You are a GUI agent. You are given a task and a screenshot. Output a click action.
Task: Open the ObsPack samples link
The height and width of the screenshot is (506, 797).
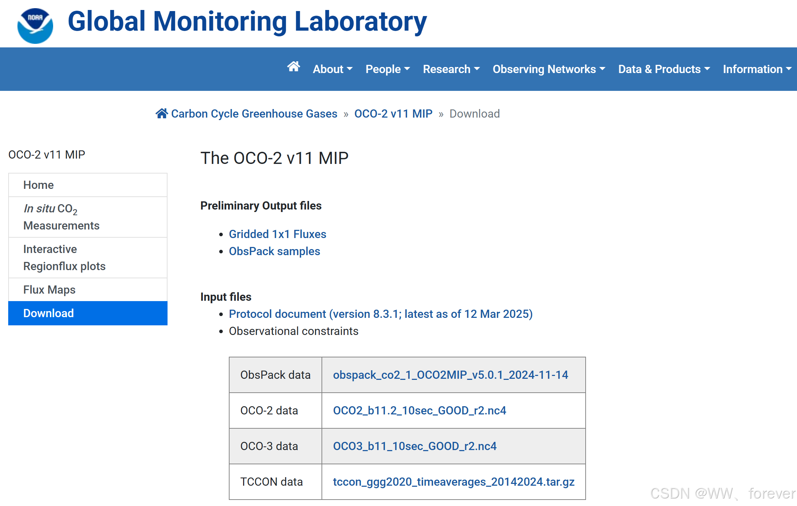click(x=274, y=251)
